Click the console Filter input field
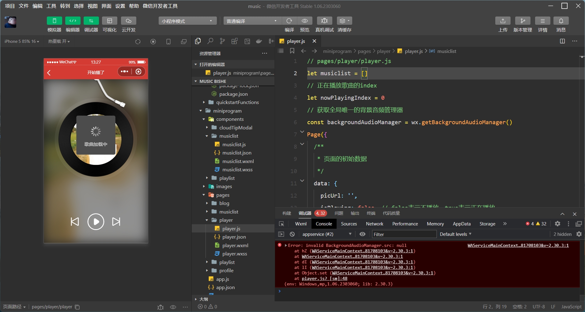585x312 pixels. pyautogui.click(x=404, y=234)
